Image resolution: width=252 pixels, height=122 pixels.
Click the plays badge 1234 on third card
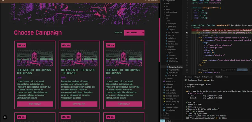tap(110, 45)
